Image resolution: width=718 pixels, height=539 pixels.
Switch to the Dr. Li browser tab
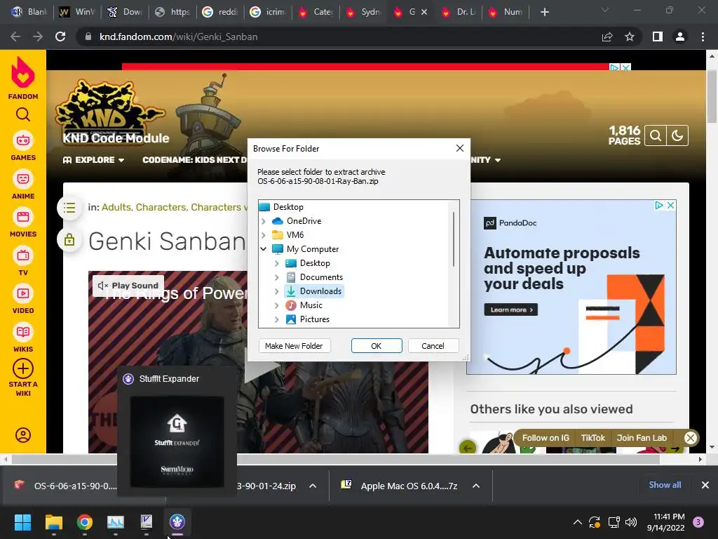[459, 12]
